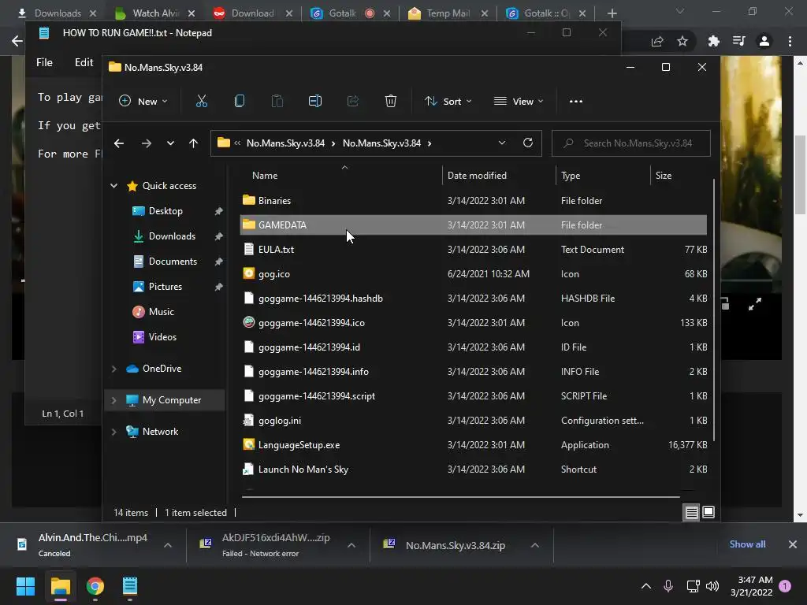Go back with Explorer's back arrow
The width and height of the screenshot is (807, 605).
(x=119, y=143)
